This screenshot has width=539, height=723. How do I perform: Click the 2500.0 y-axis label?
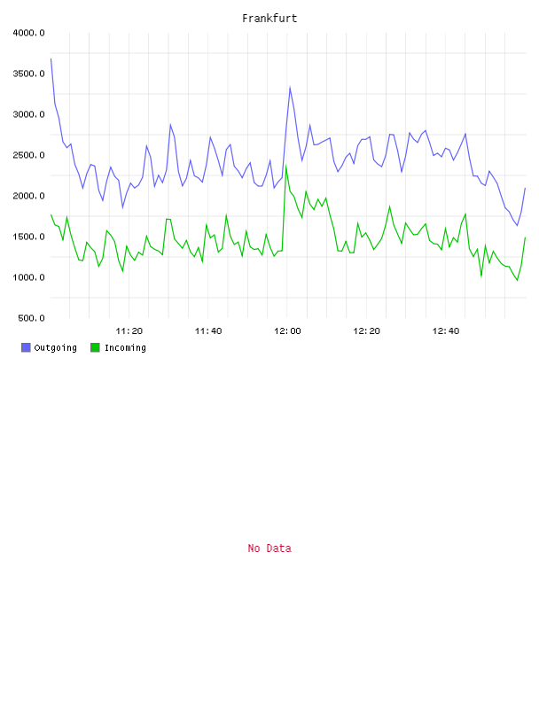pos(28,155)
